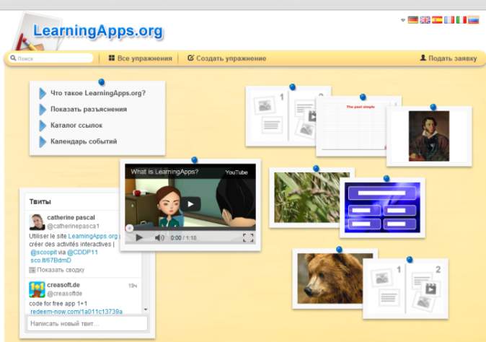Click the @CDDP11 mention
Image resolution: width=486 pixels, height=342 pixels.
pos(82,253)
